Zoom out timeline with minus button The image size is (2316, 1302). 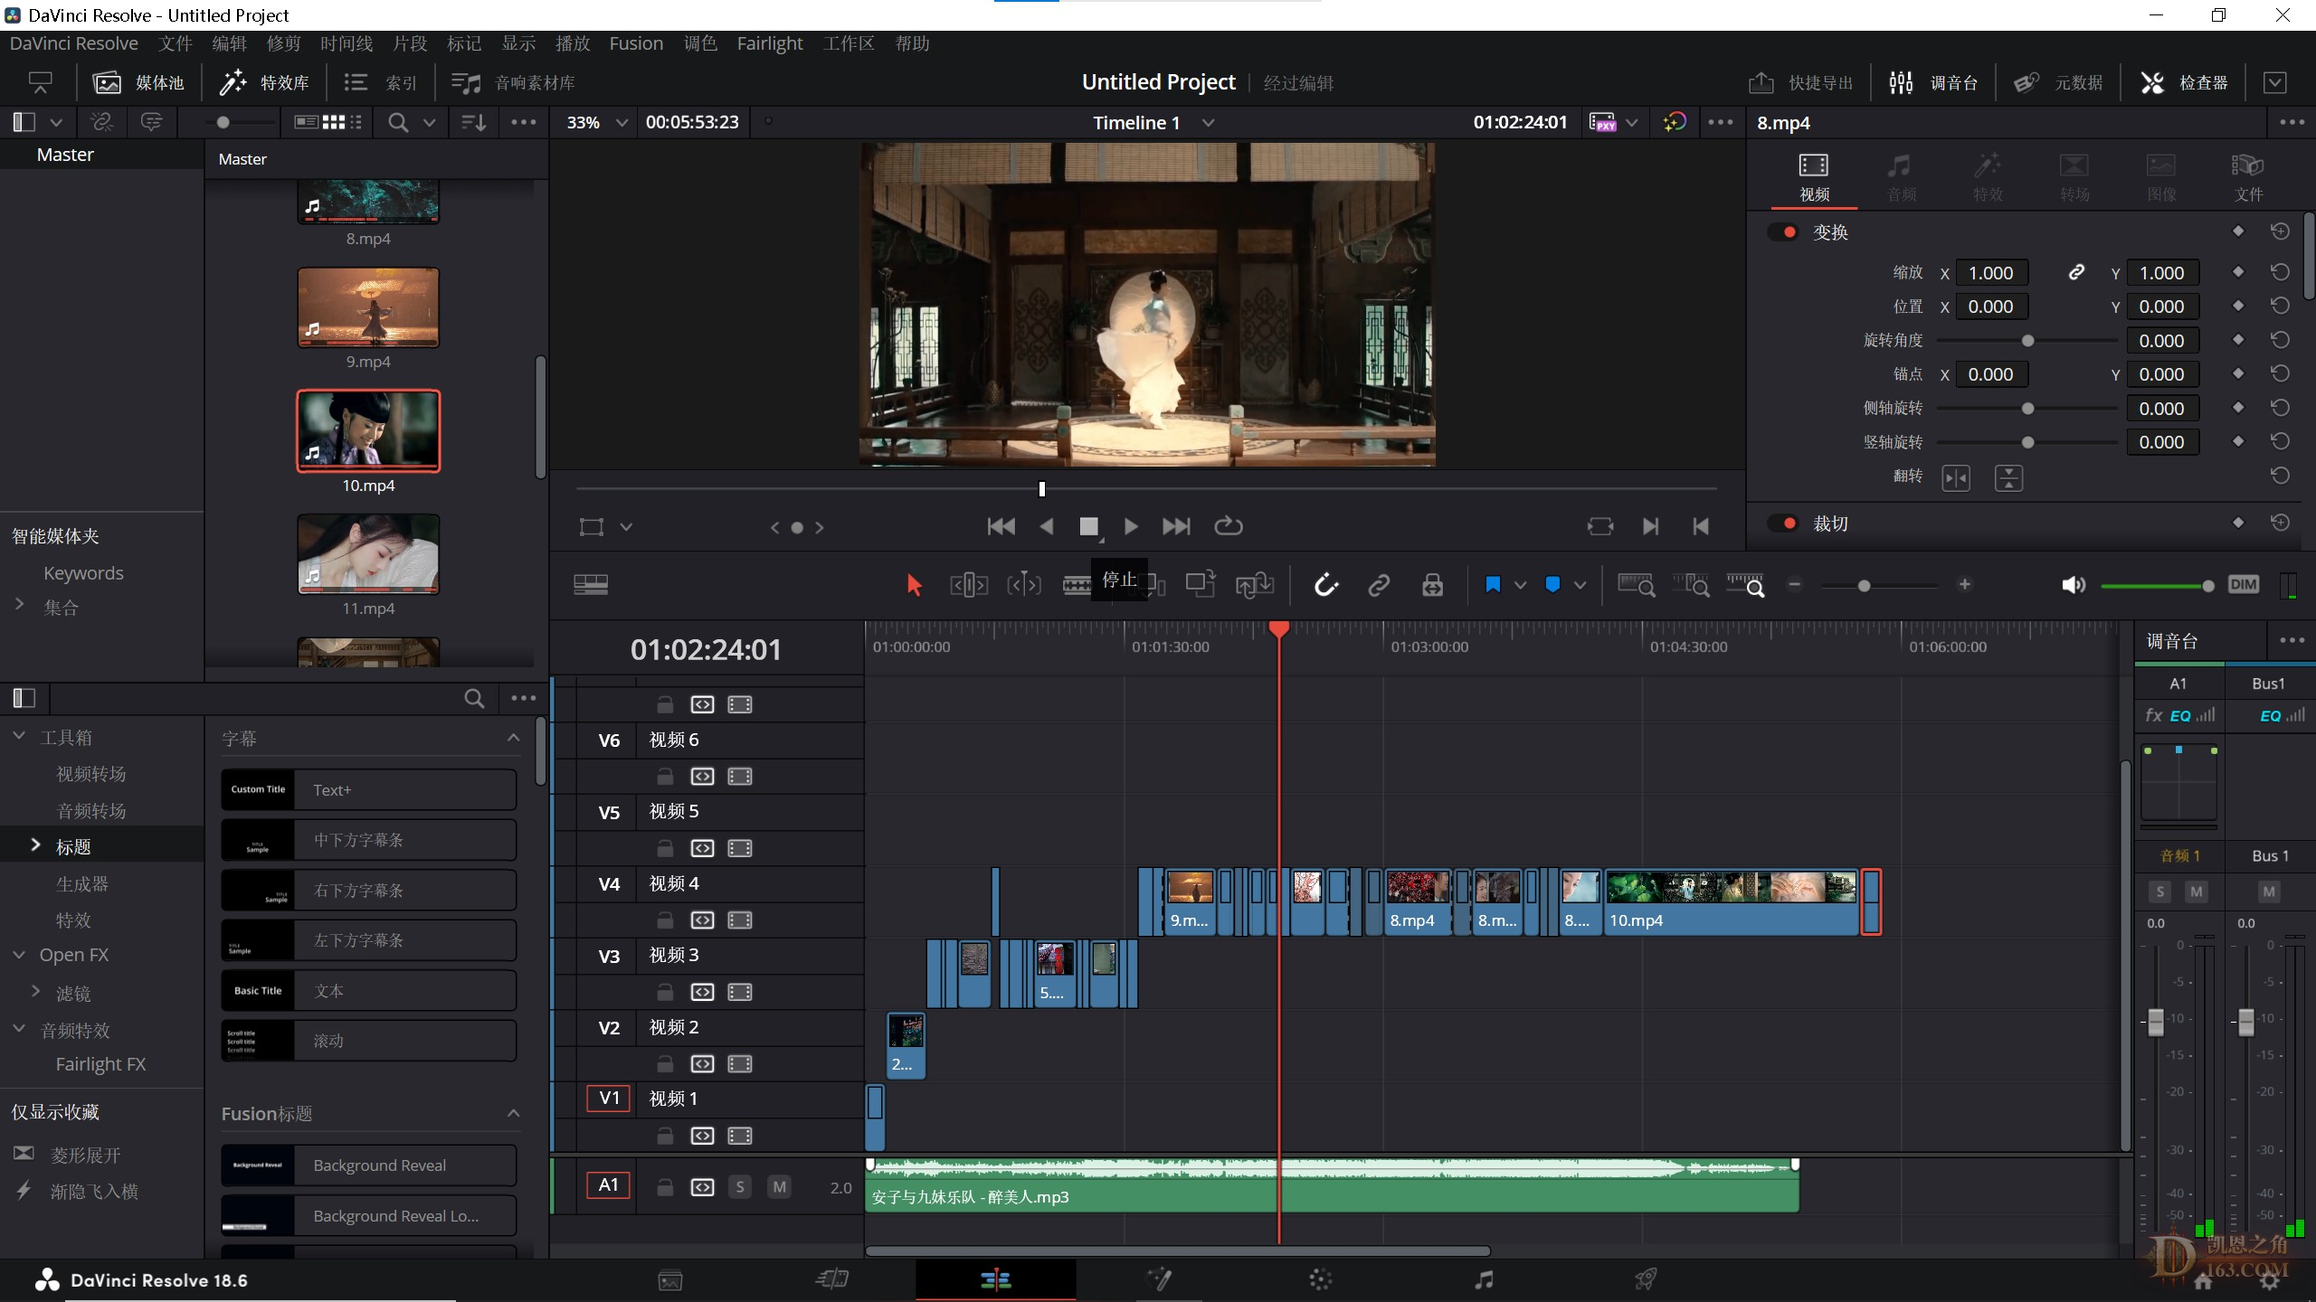click(1795, 585)
